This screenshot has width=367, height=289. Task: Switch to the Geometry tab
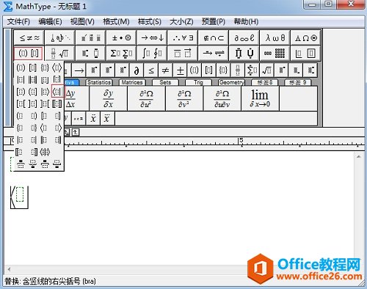point(231,82)
